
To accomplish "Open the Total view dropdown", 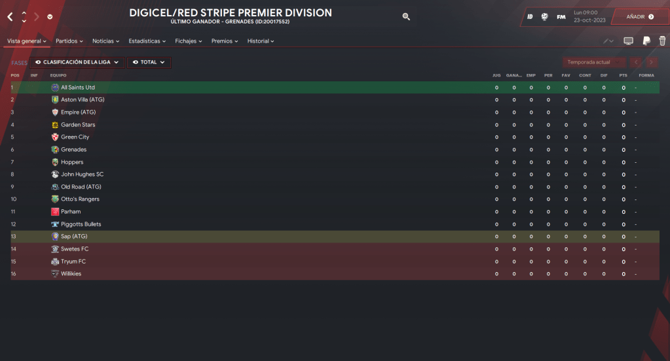I will pos(149,62).
